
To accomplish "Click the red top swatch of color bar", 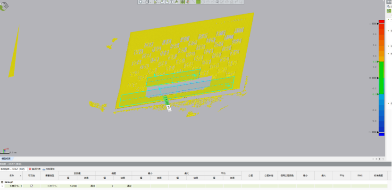I will click(x=382, y=22).
